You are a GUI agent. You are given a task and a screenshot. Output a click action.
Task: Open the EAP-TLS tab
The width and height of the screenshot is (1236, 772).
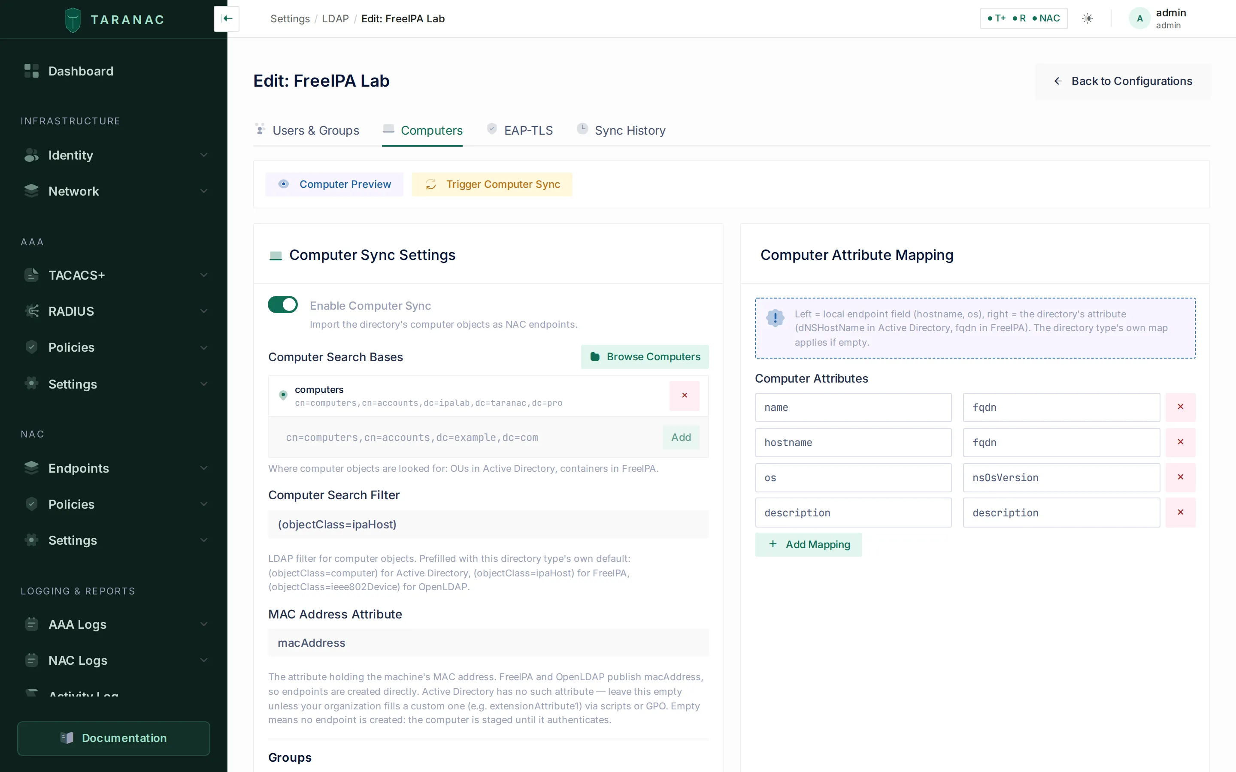pyautogui.click(x=519, y=131)
